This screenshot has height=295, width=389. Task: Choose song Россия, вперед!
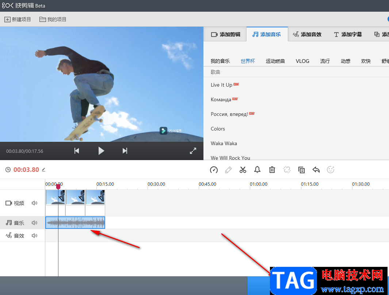229,114
